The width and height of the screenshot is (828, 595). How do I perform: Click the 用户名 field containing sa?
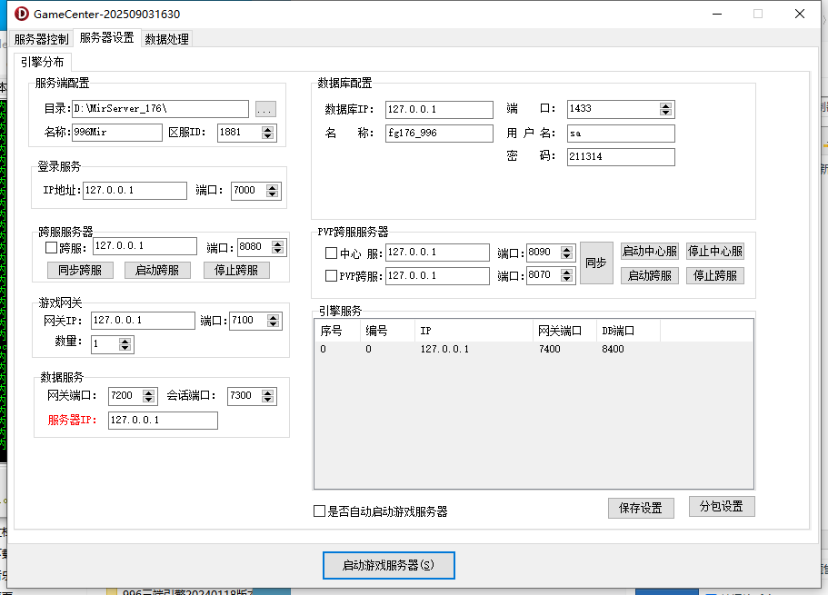[621, 134]
